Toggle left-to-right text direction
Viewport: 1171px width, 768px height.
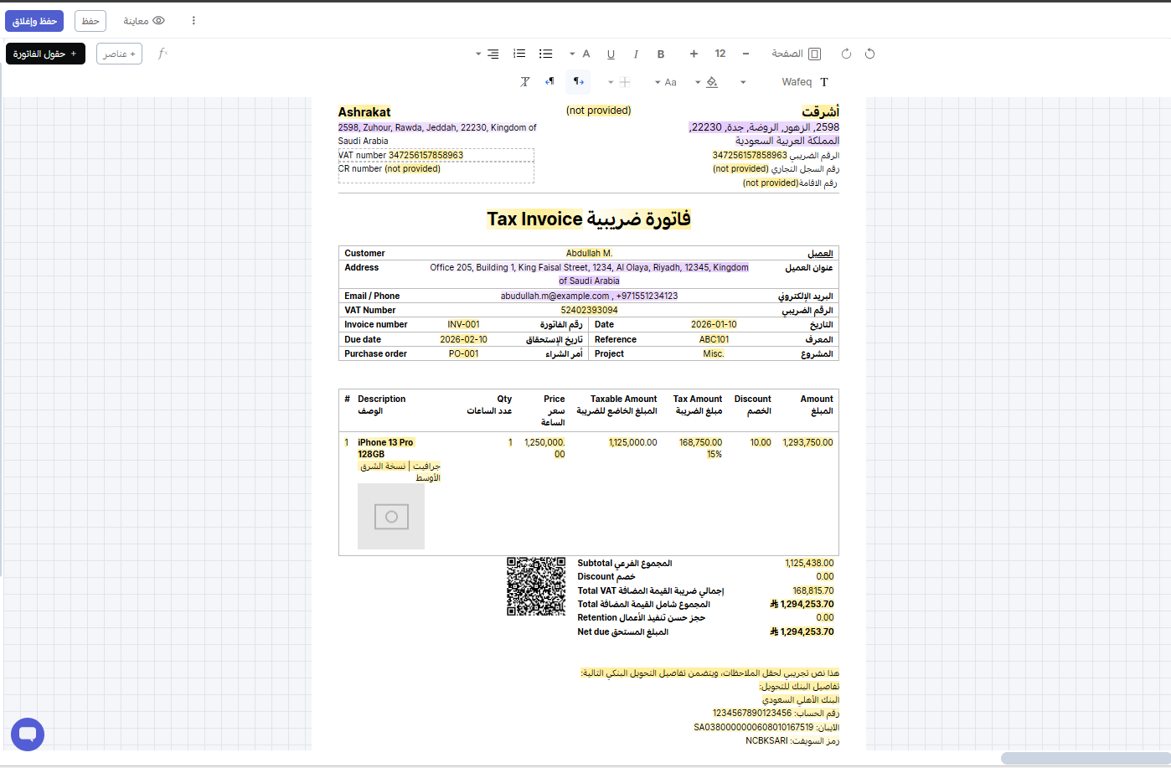pyautogui.click(x=578, y=82)
